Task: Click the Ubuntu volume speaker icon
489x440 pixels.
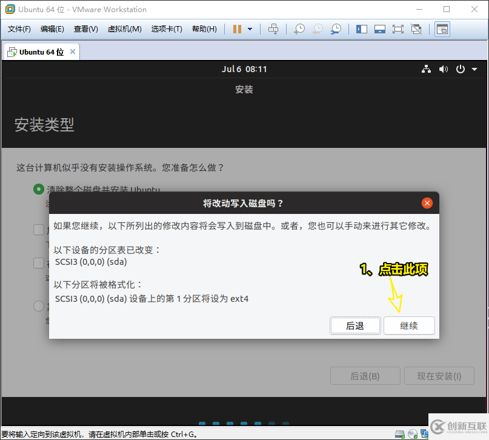Action: (443, 69)
